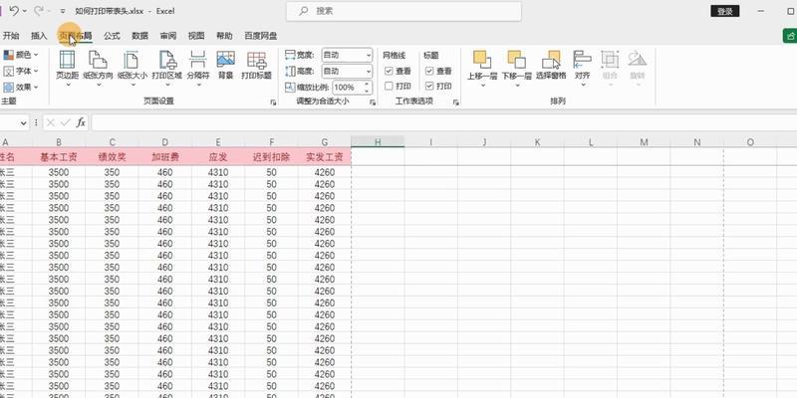This screenshot has width=797, height=398.
Task: Open the 纸张方向 (Orientation) options
Action: pos(98,67)
